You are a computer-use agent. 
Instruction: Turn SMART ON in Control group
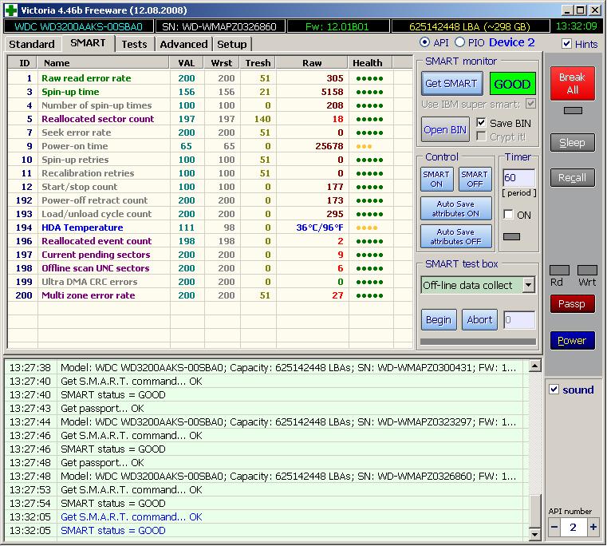point(436,179)
